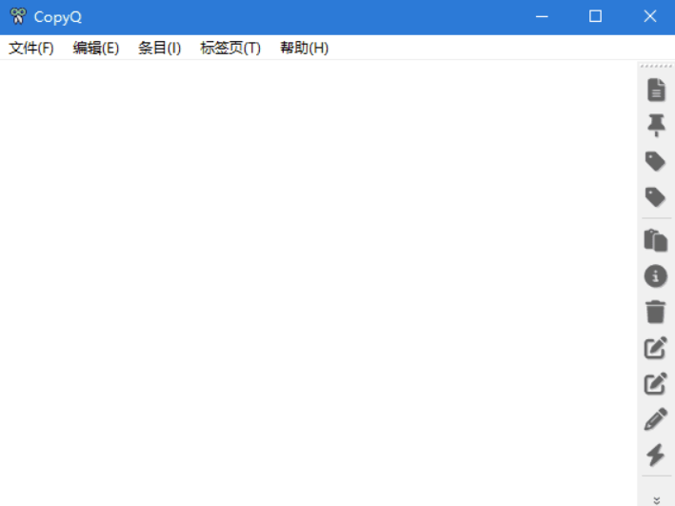The width and height of the screenshot is (675, 506).
Task: Open external editor with the pencil icon
Action: [655, 419]
